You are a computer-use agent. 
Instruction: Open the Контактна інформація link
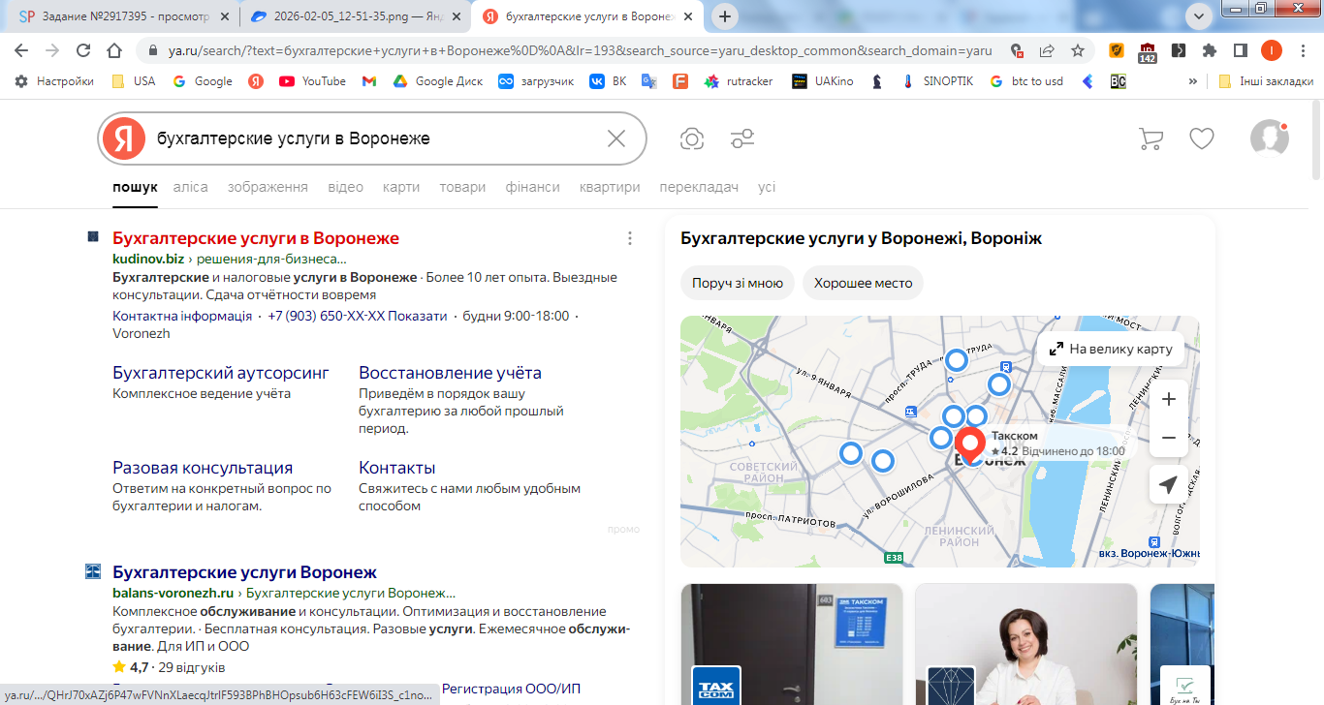(182, 316)
